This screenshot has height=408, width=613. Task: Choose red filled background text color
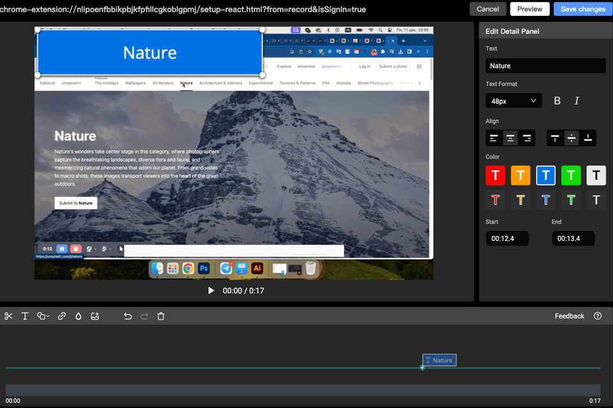point(496,175)
